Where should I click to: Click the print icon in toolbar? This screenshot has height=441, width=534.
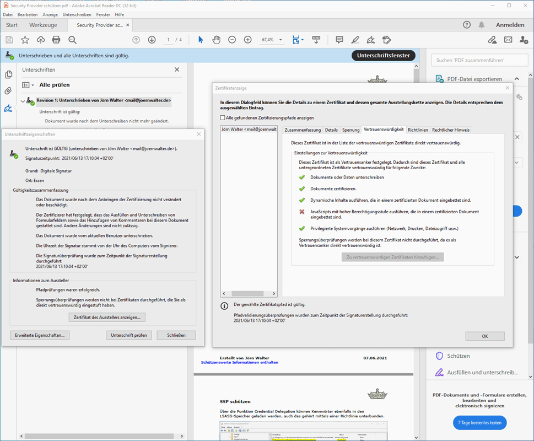(56, 40)
